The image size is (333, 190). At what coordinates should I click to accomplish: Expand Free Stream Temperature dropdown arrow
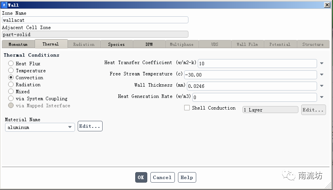322,75
